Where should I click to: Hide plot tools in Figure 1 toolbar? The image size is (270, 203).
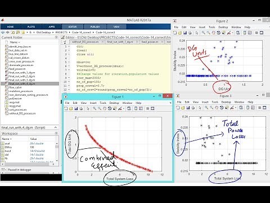pyautogui.click(x=147, y=108)
